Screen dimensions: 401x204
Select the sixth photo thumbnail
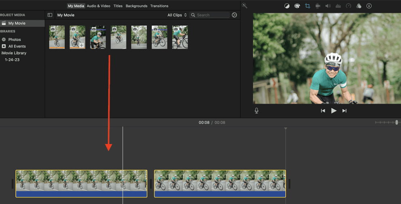pos(159,37)
